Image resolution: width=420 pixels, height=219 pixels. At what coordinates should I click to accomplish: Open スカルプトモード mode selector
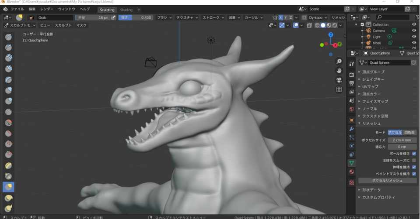20,25
